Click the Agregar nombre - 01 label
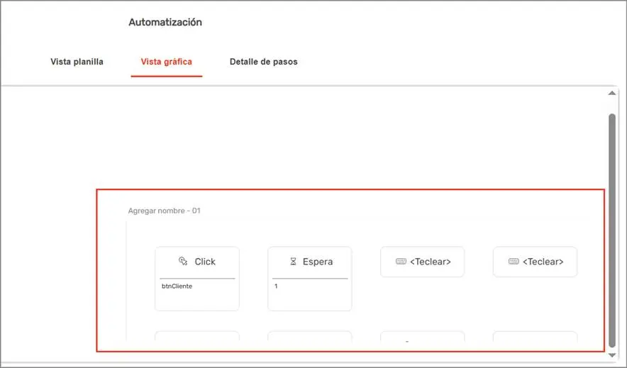The image size is (627, 368). (x=164, y=211)
